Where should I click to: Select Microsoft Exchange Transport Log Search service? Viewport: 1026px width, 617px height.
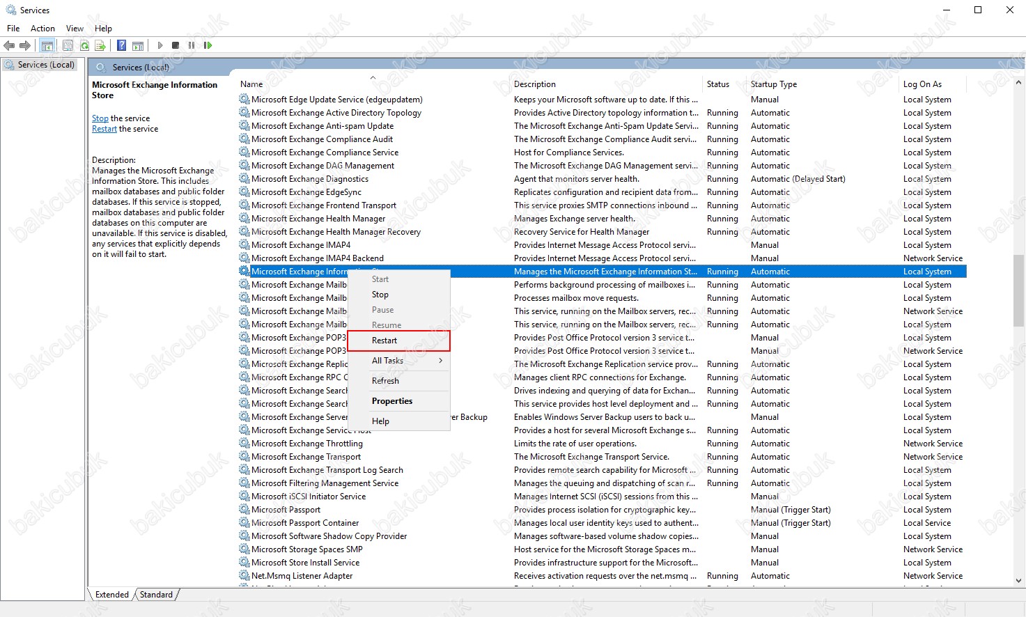pyautogui.click(x=602, y=470)
